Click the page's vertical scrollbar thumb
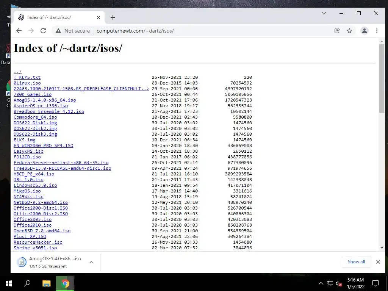Image resolution: width=388 pixels, height=291 pixels. (x=382, y=78)
